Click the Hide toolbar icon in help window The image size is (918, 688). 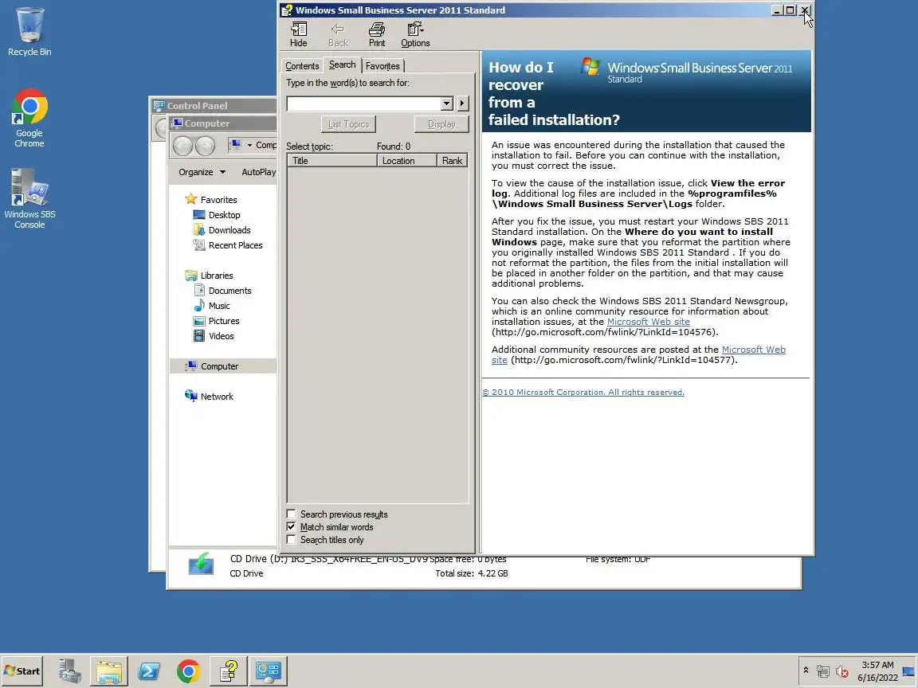299,34
